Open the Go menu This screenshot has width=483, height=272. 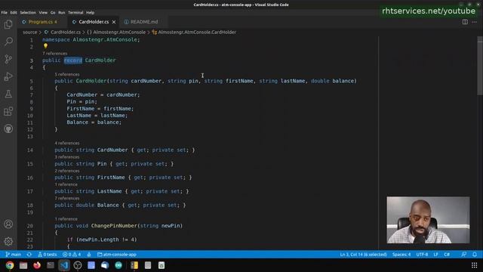pos(53,13)
